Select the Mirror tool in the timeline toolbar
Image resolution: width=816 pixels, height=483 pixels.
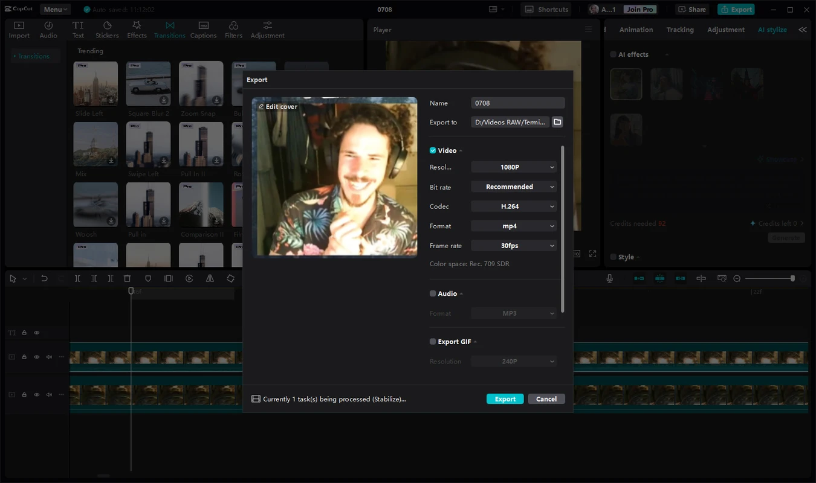[209, 278]
